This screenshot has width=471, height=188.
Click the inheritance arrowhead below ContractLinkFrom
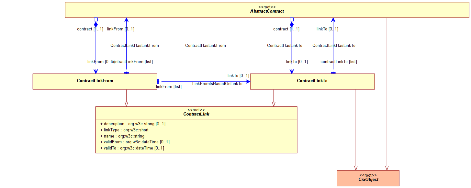[x=126, y=104]
